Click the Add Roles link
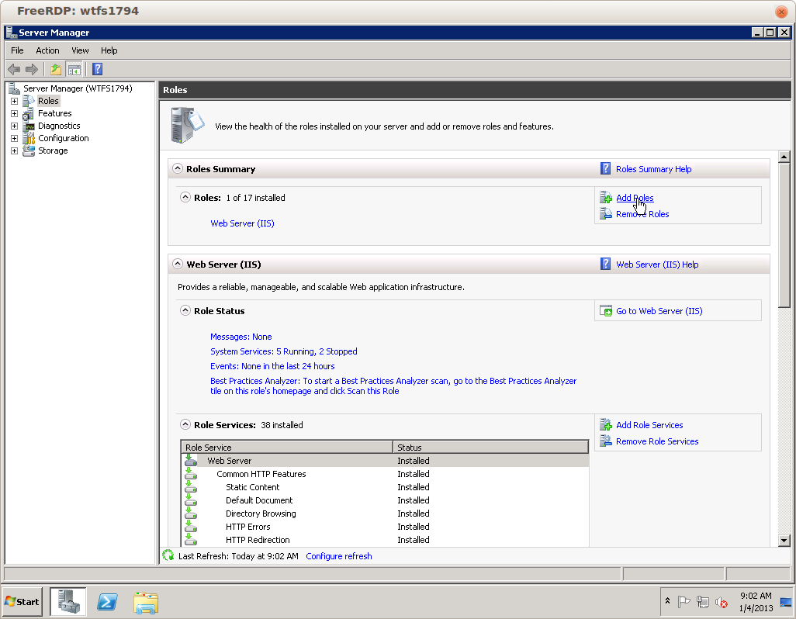This screenshot has width=796, height=619. click(635, 198)
